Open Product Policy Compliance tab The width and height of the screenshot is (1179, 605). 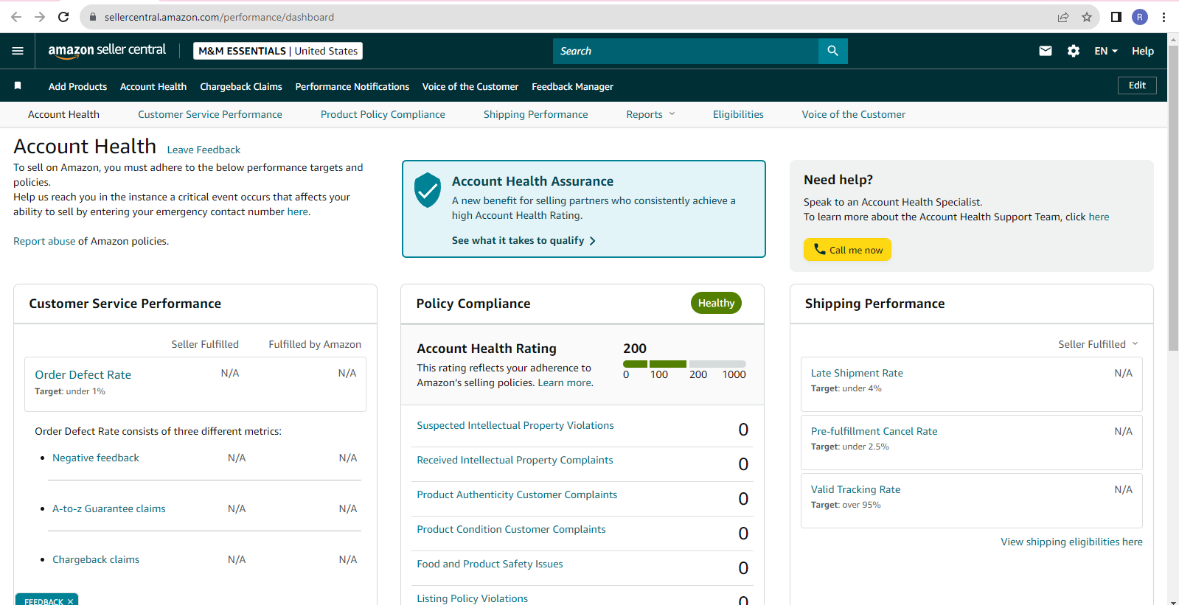tap(383, 114)
